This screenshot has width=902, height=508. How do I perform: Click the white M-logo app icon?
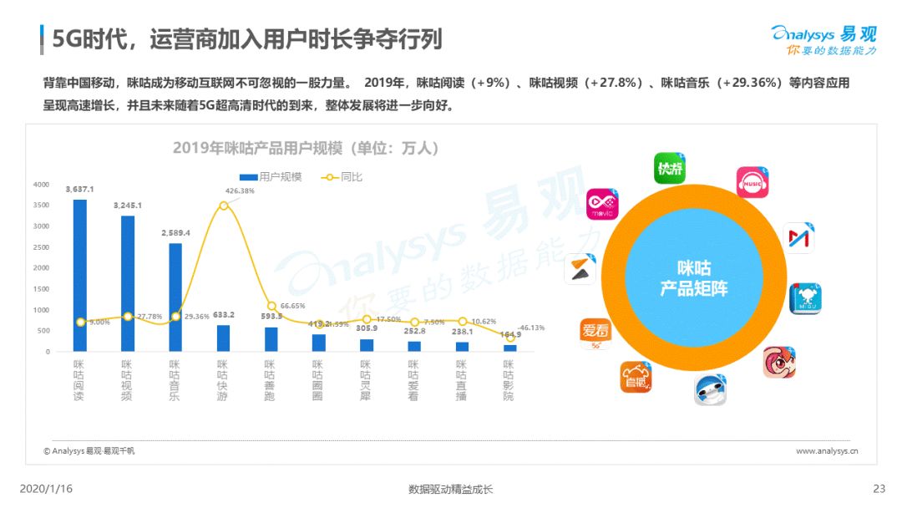(799, 237)
